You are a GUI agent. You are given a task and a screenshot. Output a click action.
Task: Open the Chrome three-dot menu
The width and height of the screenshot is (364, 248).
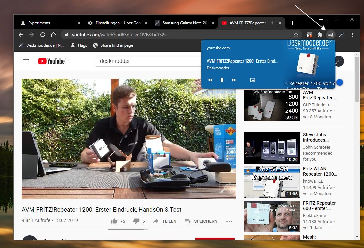click(352, 35)
